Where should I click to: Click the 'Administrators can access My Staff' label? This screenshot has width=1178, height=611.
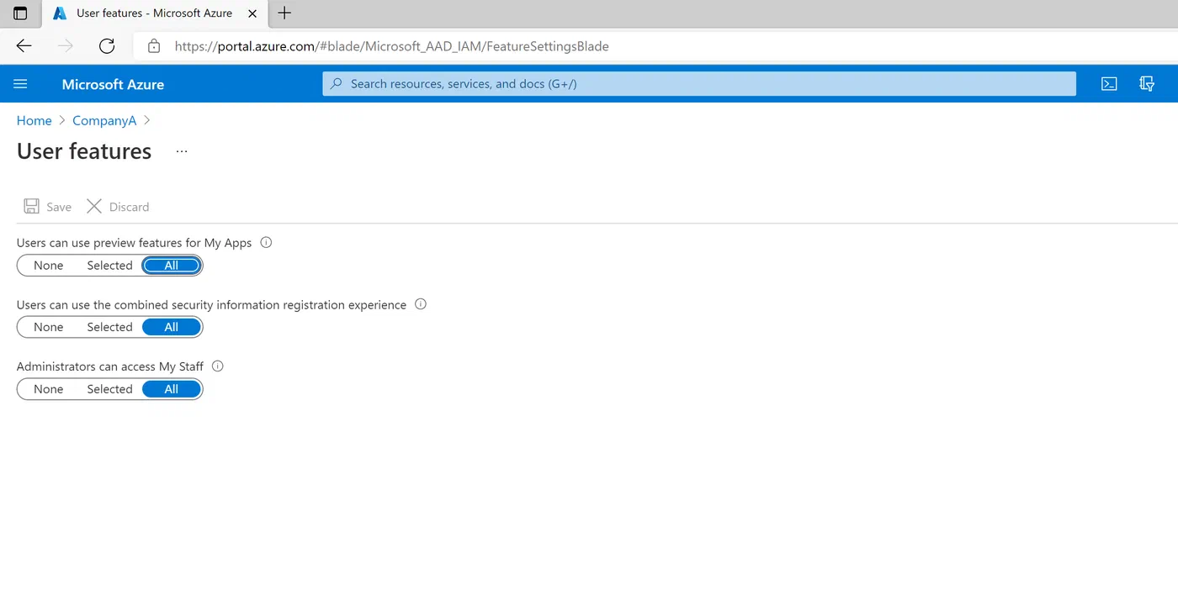(x=110, y=366)
